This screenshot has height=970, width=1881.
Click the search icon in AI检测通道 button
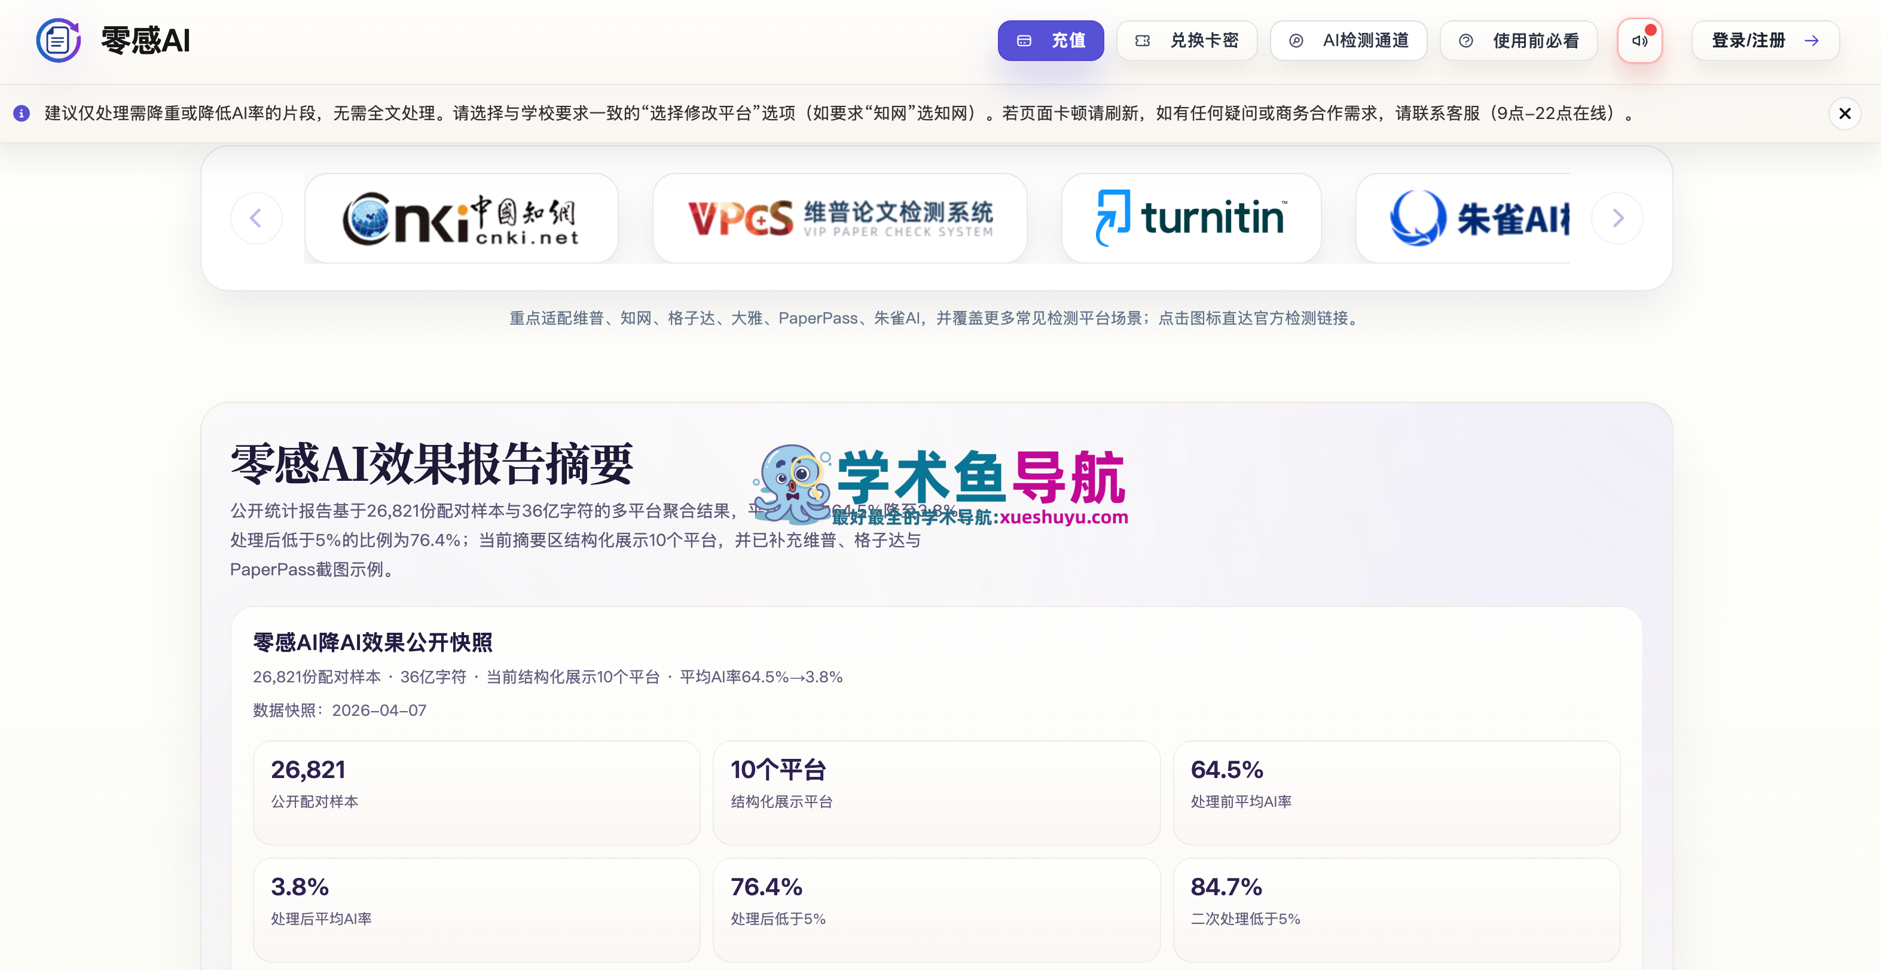point(1296,41)
